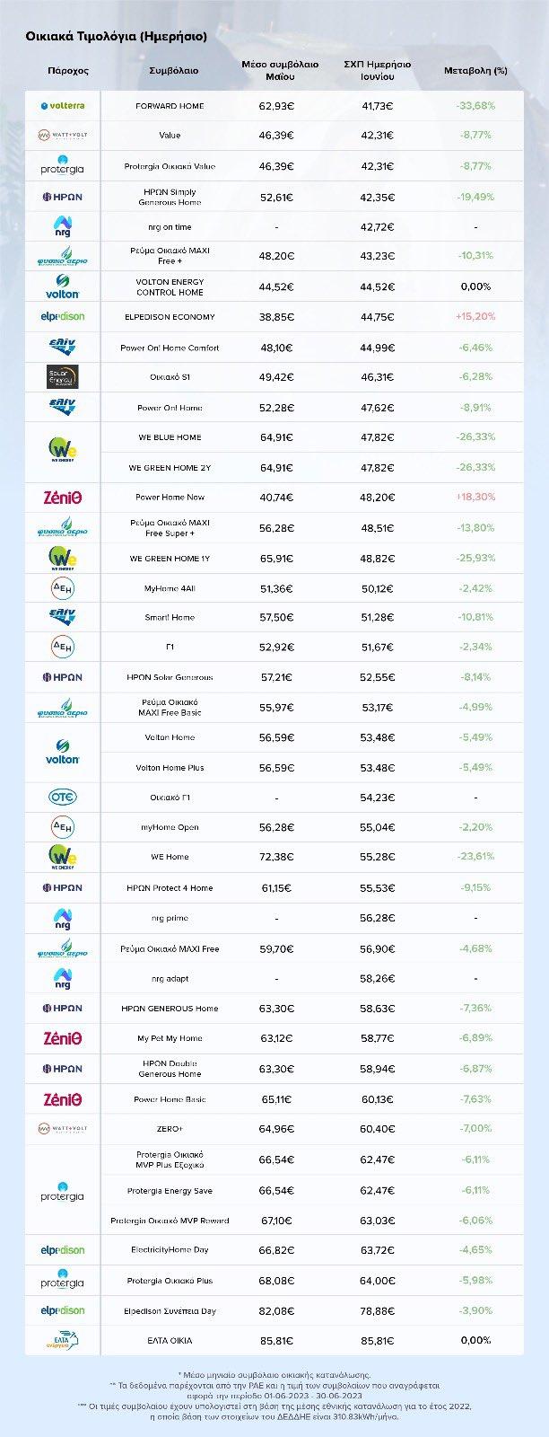The width and height of the screenshot is (549, 1437).
Task: Click the Volterra provider logo
Action: coord(63,106)
